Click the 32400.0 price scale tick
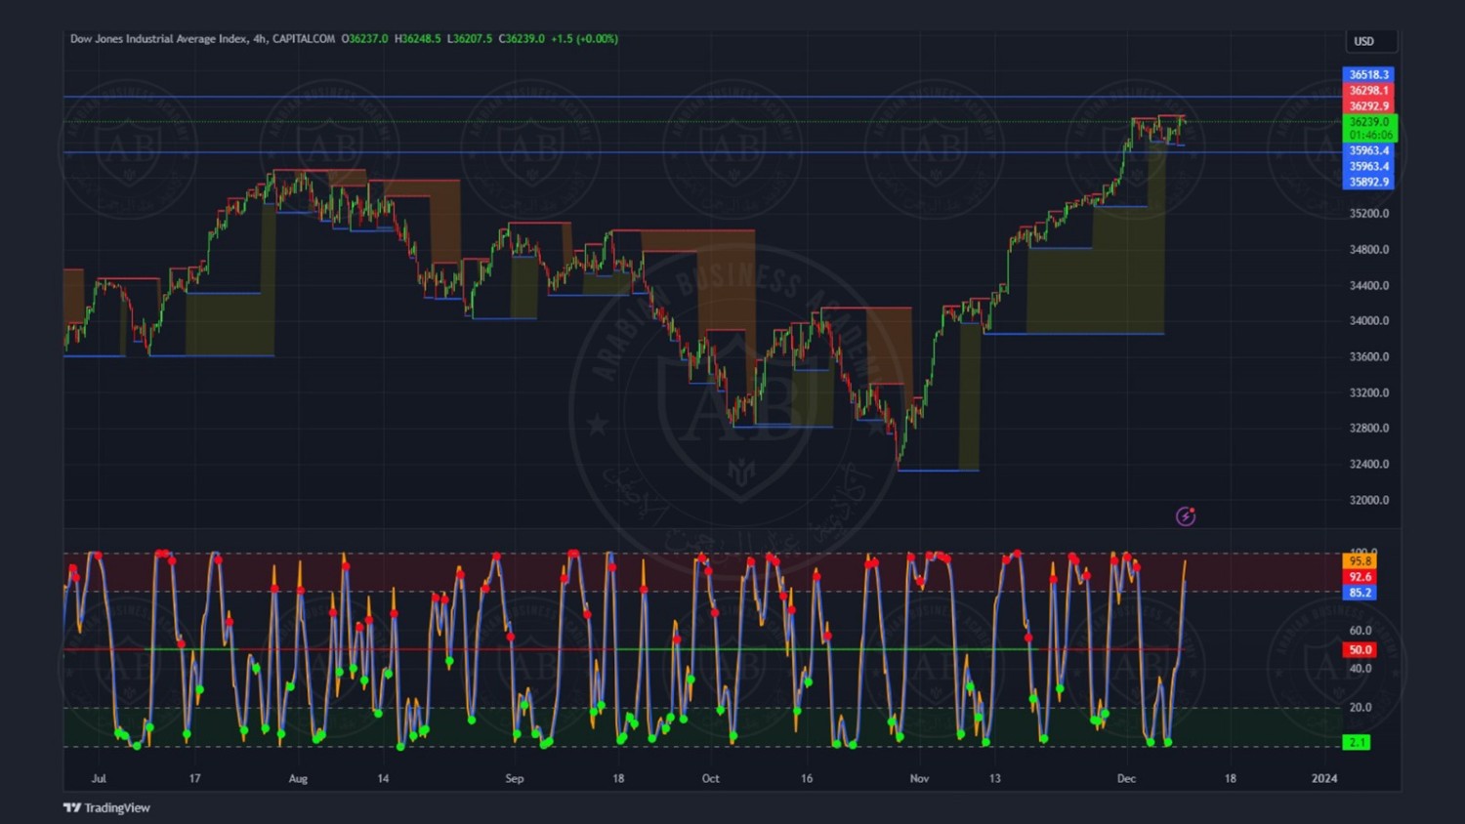Screen dimensions: 1465x824 pos(1369,464)
